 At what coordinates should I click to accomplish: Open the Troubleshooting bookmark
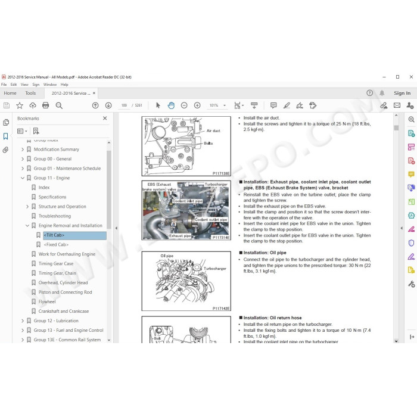coord(55,216)
